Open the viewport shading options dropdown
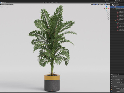The height and width of the screenshot is (93, 124). pos(107,4)
